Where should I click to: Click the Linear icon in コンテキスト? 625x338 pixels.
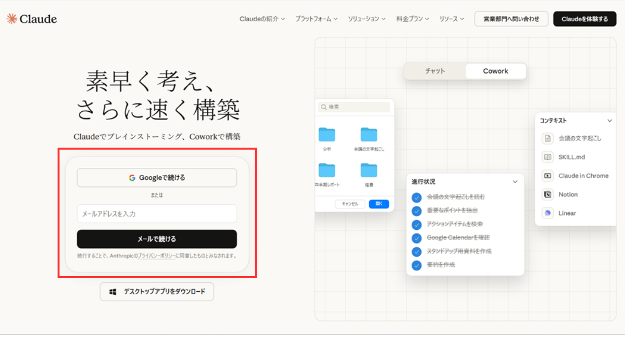[547, 213]
